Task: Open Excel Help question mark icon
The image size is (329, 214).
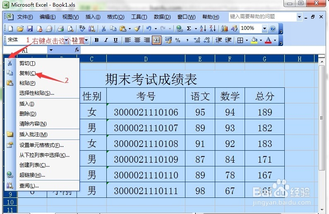Action: [273, 29]
